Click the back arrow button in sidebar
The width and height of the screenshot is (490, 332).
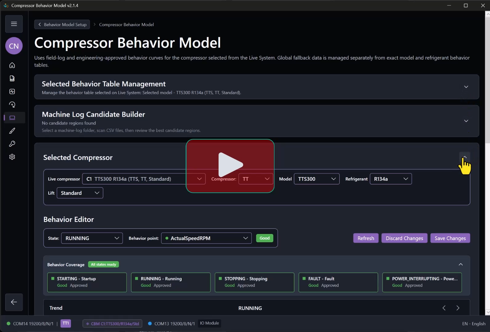(x=14, y=302)
